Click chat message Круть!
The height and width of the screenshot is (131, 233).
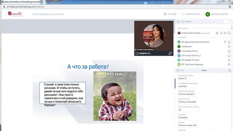pos(182,79)
